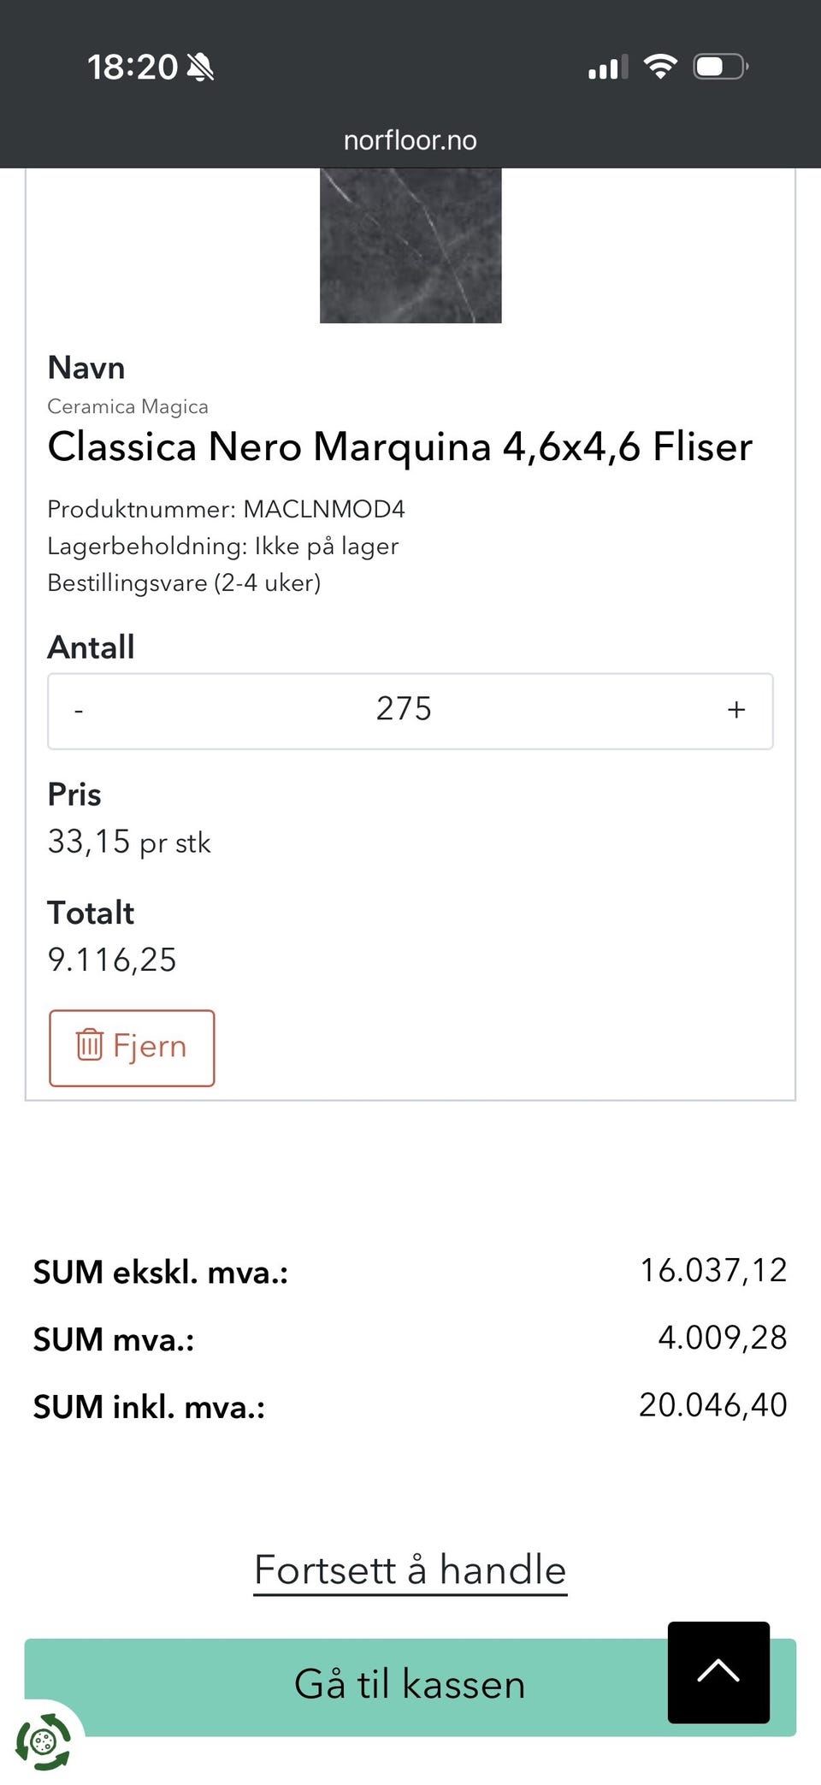Open the Classica Nero Marquina product title
The image size is (821, 1785).
click(x=400, y=446)
